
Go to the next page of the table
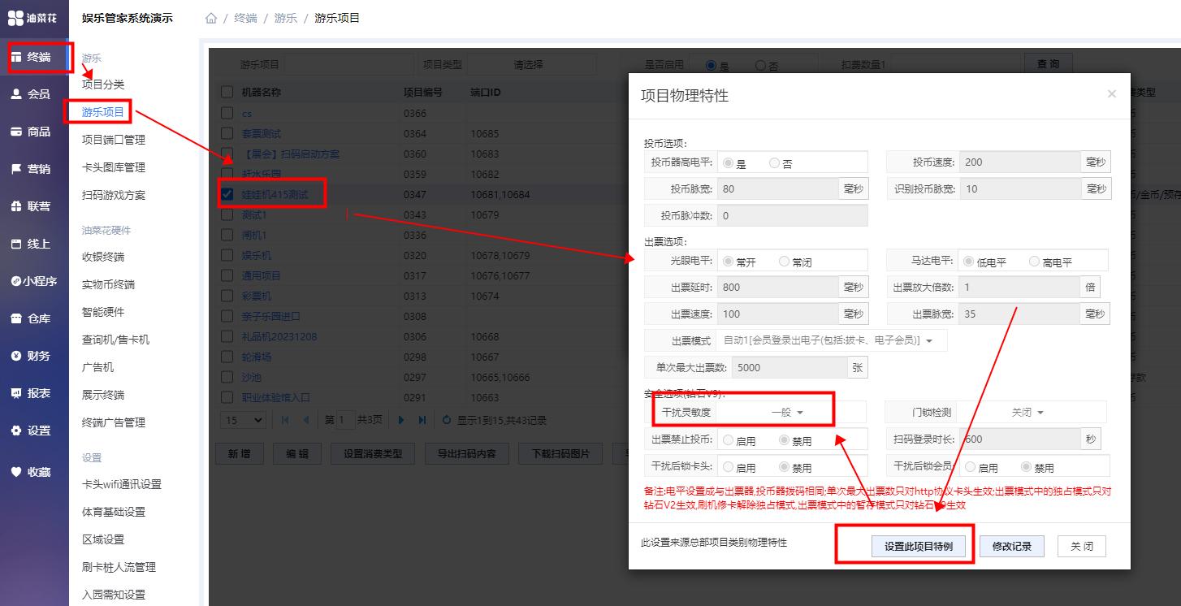point(401,420)
